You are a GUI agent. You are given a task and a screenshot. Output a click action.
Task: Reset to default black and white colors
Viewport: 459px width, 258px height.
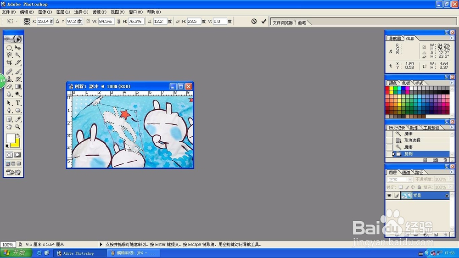point(8,146)
